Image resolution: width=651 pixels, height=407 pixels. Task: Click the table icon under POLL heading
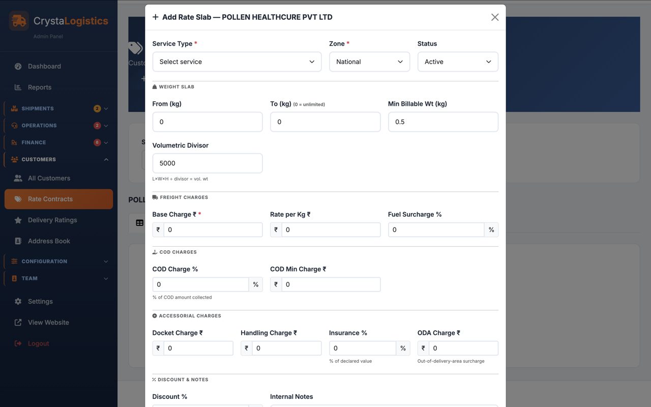139,223
